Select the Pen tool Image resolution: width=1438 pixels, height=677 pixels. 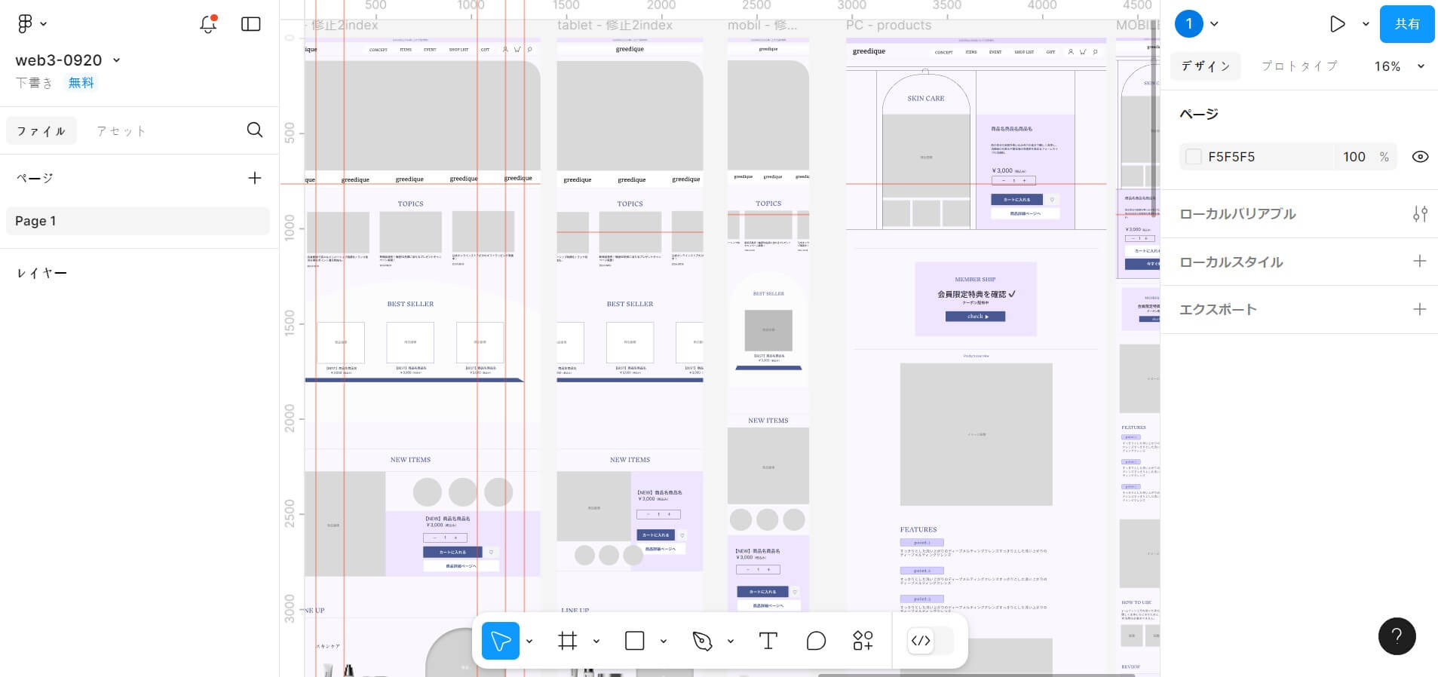click(x=701, y=641)
